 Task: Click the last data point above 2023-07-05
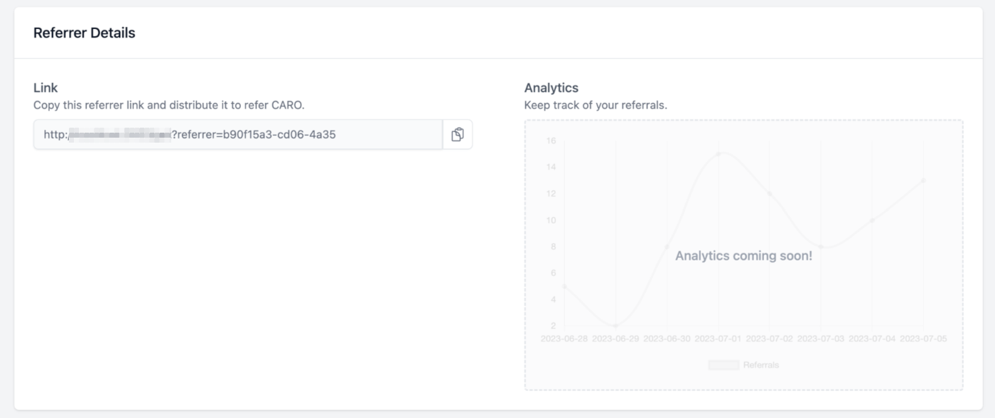click(923, 180)
